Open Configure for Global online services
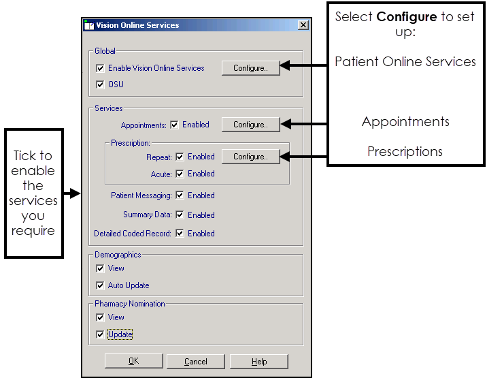 [x=250, y=68]
